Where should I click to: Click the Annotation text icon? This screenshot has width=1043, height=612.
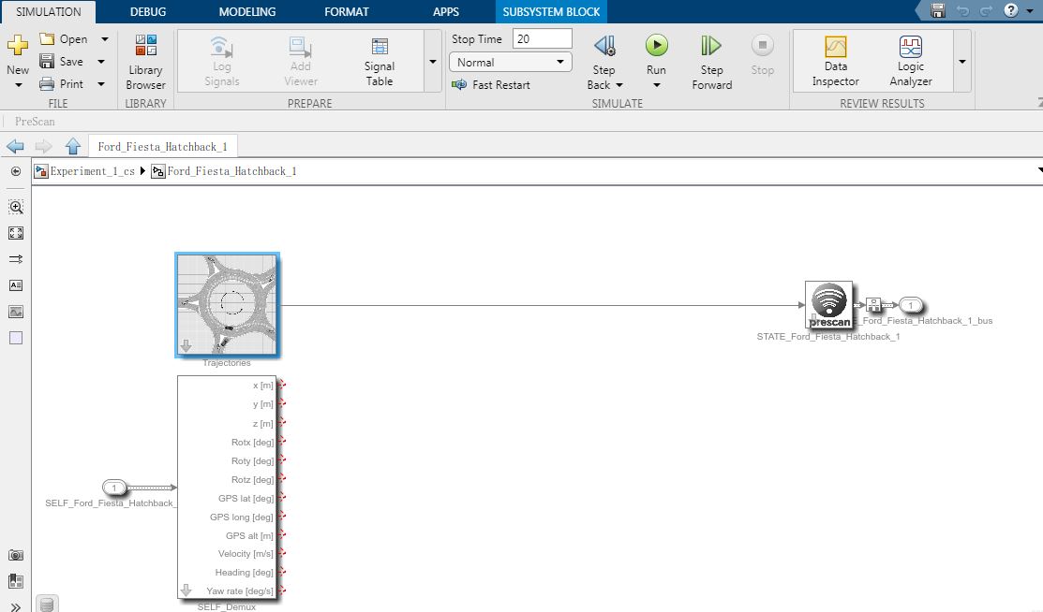(x=16, y=285)
